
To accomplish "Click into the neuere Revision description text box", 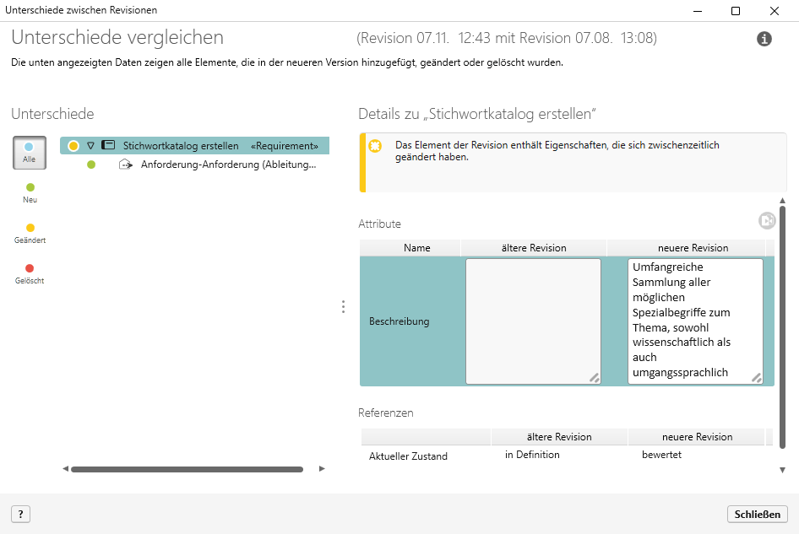I will (694, 321).
